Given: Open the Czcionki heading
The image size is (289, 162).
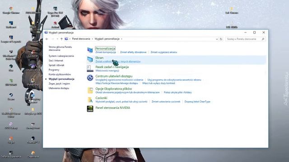Looking at the screenshot, I should click(101, 98).
